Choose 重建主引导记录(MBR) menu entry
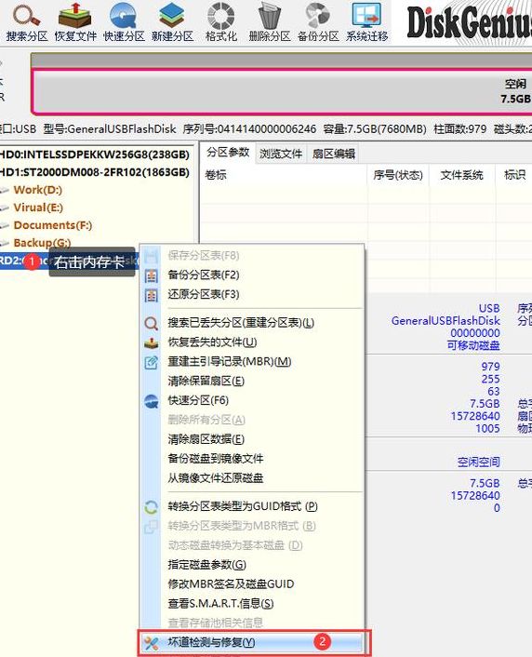Screen dimensions: 532x657 [251, 361]
